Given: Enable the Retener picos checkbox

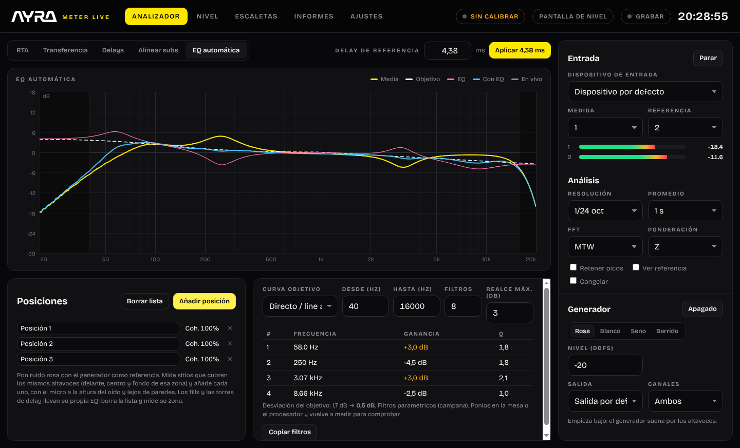Looking at the screenshot, I should 573,267.
